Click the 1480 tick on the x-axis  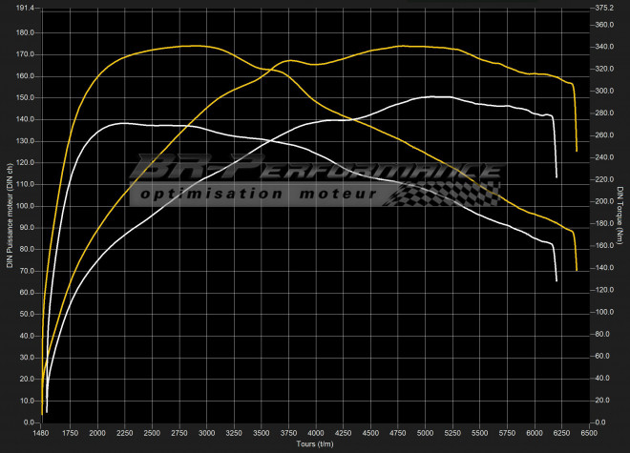[42, 433]
